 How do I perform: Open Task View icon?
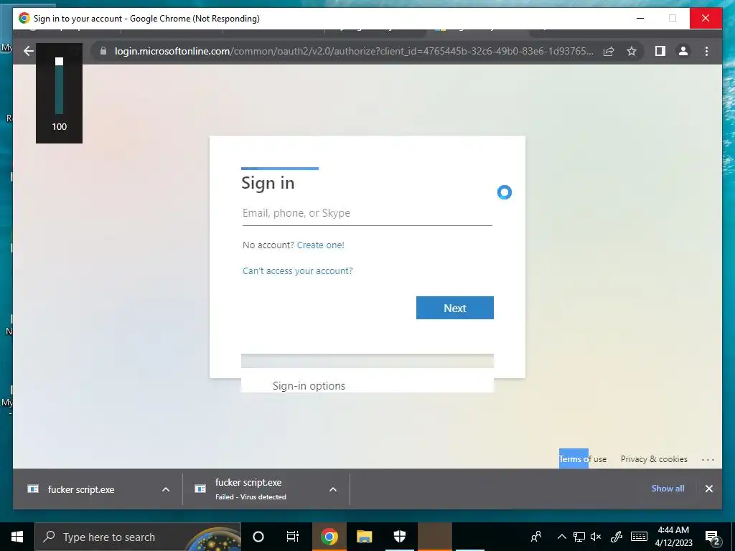pyautogui.click(x=293, y=537)
